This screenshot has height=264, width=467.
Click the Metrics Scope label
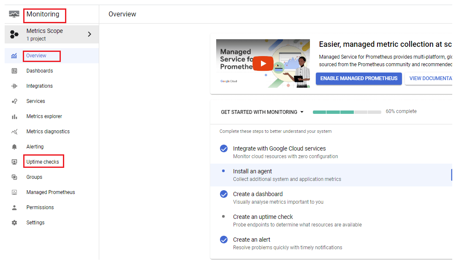[x=44, y=31]
